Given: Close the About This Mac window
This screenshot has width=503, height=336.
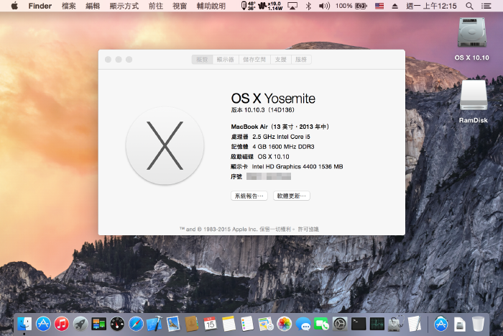Looking at the screenshot, I should tap(108, 60).
